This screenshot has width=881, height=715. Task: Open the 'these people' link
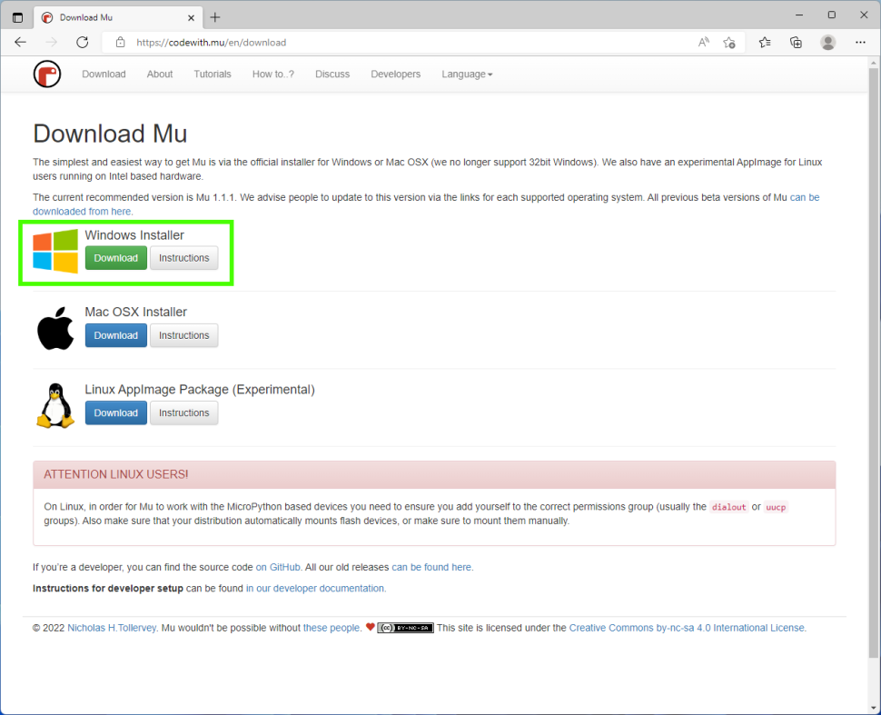[331, 628]
